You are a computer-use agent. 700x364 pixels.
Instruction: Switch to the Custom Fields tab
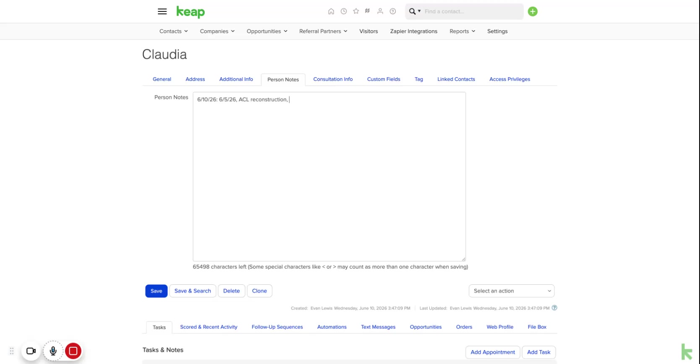384,79
